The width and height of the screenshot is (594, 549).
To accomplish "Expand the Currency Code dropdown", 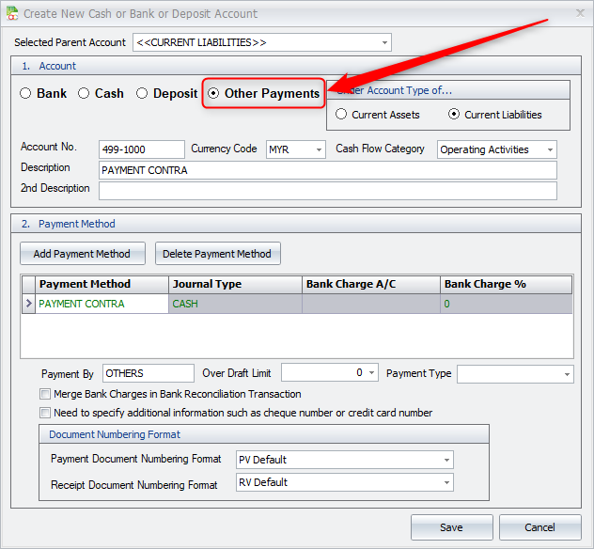I will 319,149.
